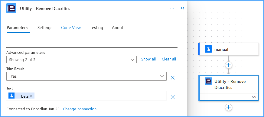Click the manual trigger hand icon

pos(208,49)
